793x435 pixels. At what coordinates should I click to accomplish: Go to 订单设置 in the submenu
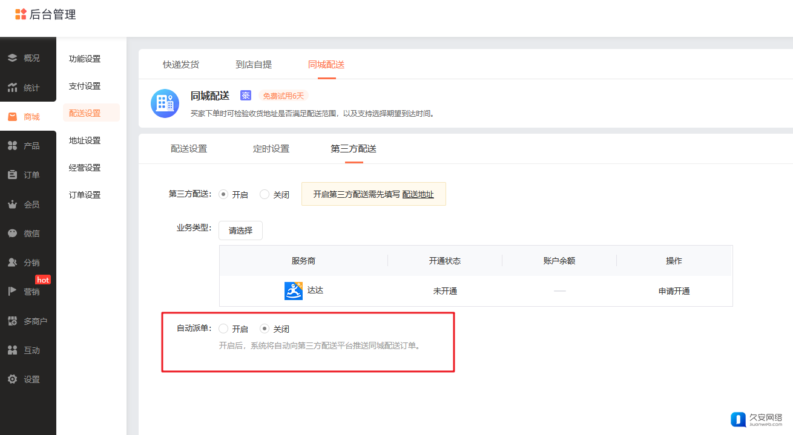[x=85, y=195]
